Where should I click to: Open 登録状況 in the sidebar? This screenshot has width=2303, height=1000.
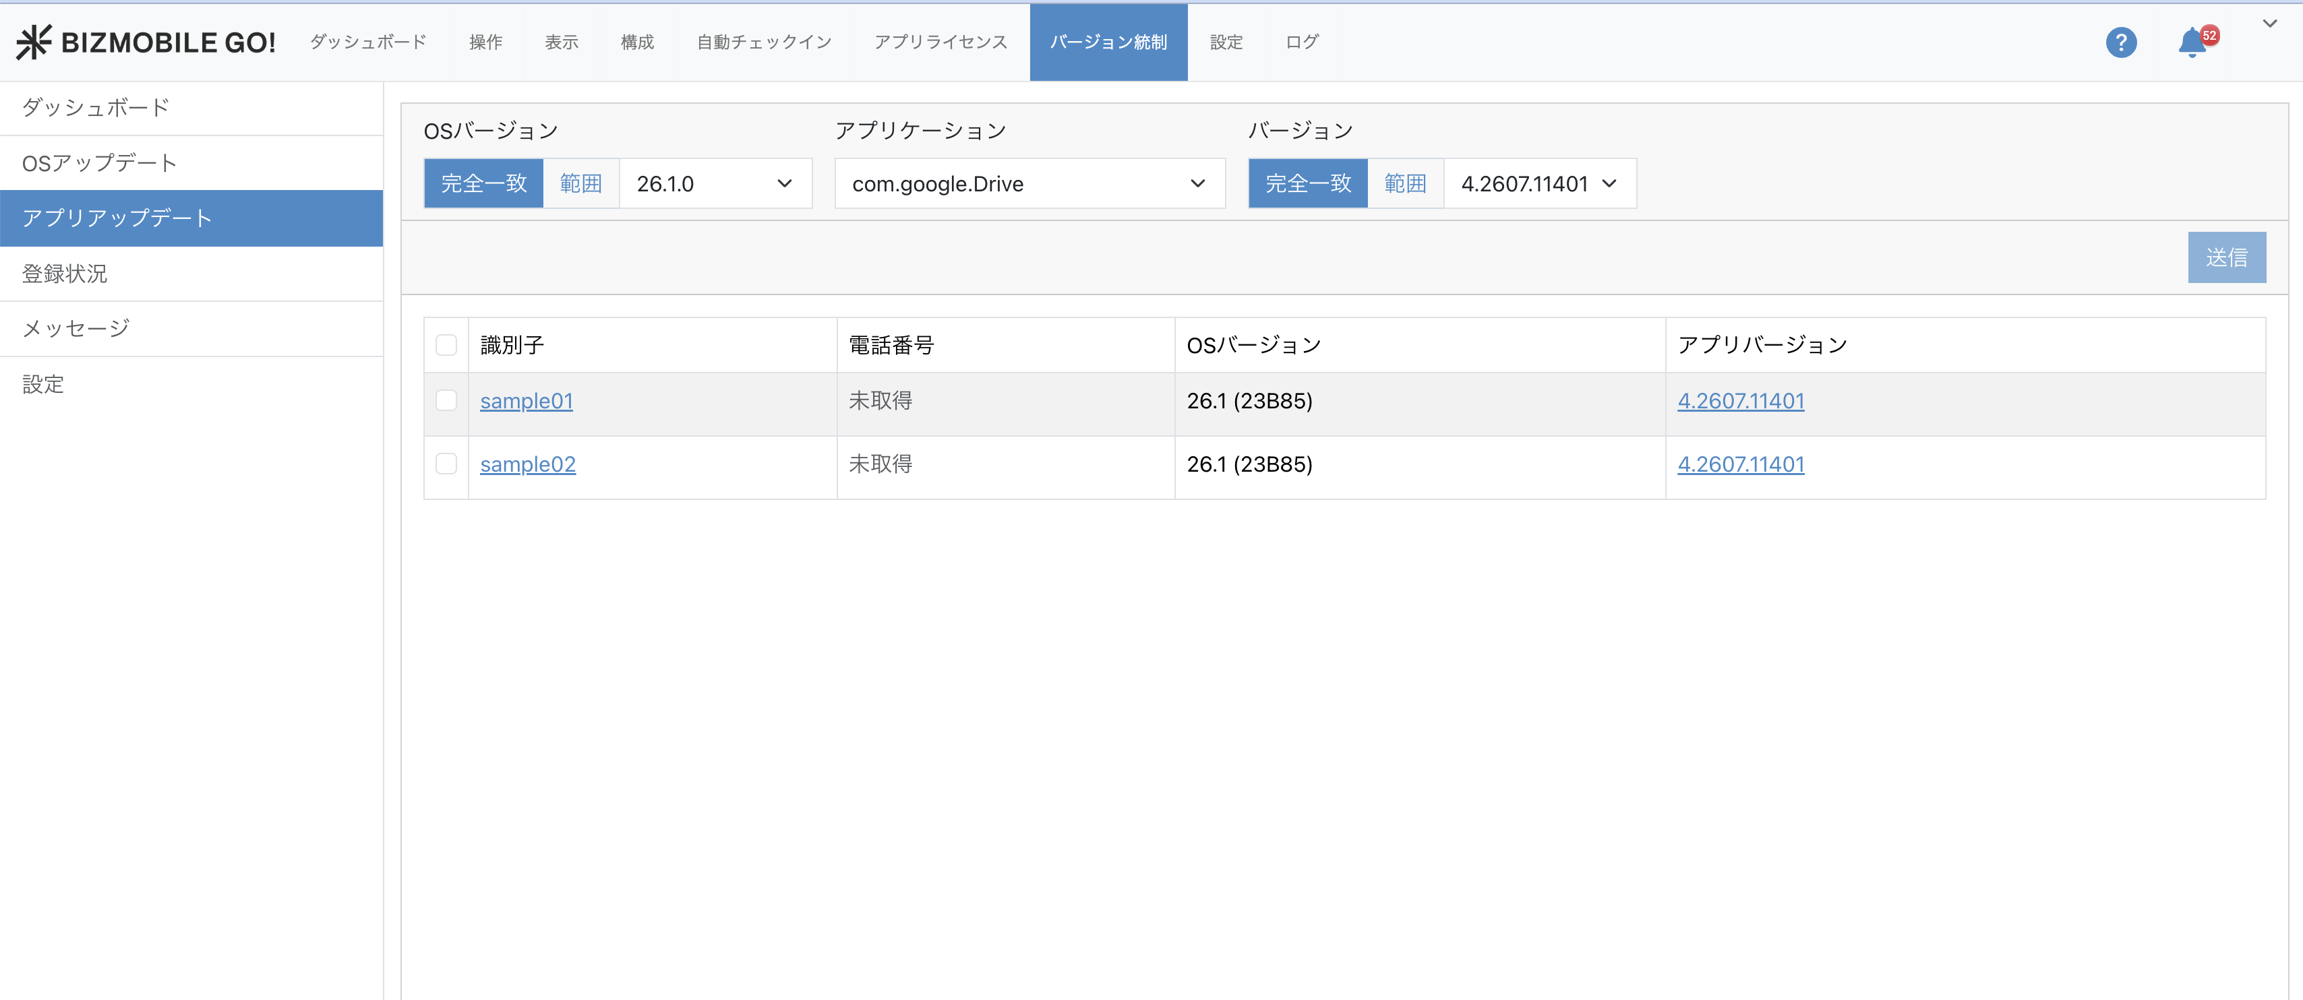click(x=64, y=274)
